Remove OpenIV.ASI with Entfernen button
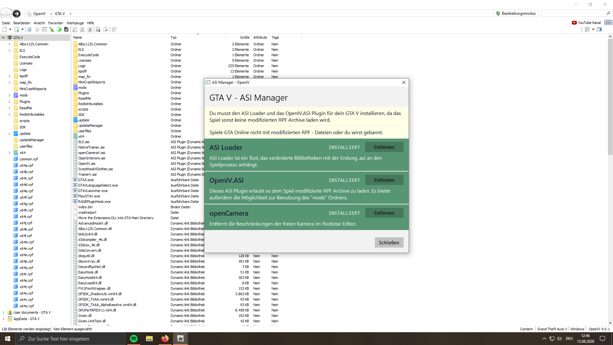 pos(384,180)
